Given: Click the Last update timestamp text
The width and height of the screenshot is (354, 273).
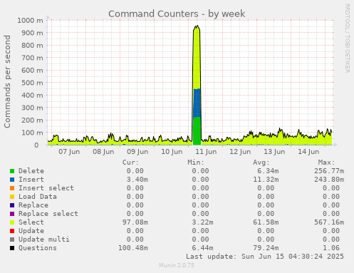Looking at the screenshot, I should tap(265, 257).
